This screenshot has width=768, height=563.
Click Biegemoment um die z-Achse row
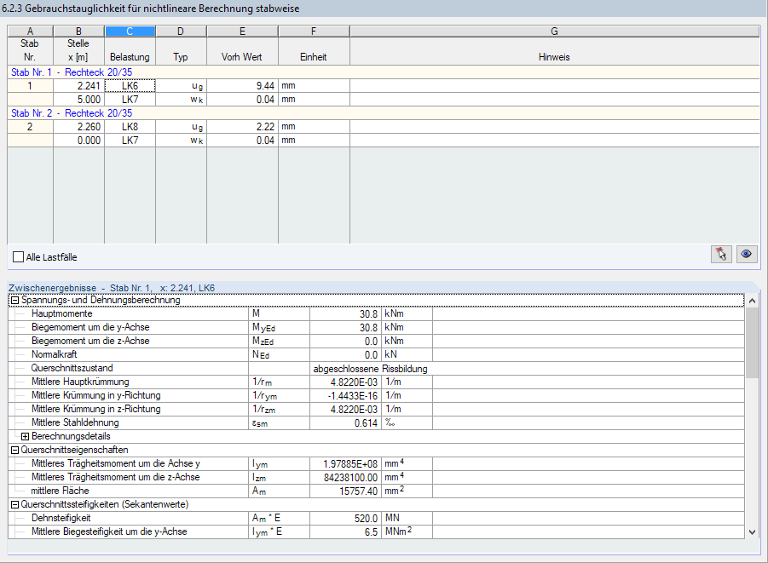376,342
